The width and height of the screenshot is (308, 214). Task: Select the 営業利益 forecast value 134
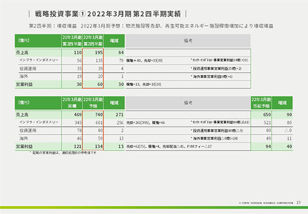click(x=99, y=146)
